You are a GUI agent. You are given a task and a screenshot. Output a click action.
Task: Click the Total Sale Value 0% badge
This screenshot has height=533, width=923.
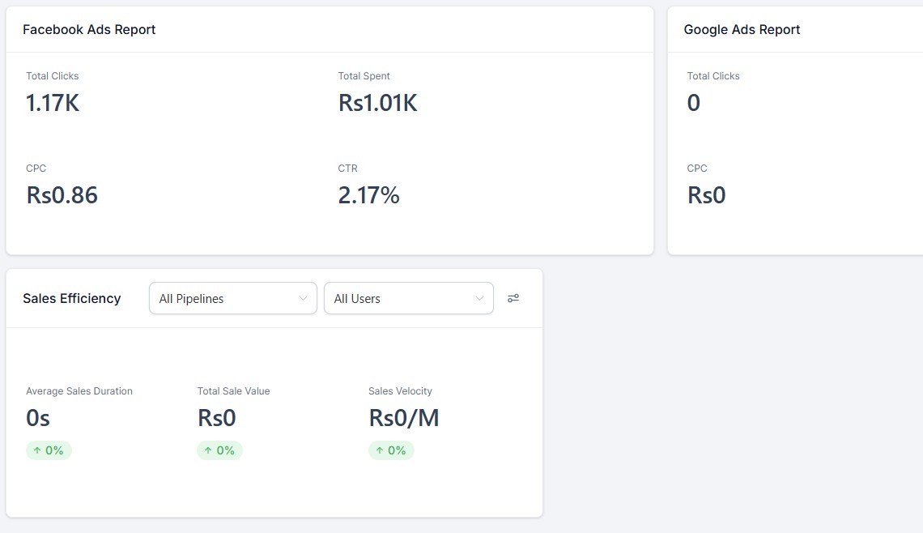tap(219, 450)
